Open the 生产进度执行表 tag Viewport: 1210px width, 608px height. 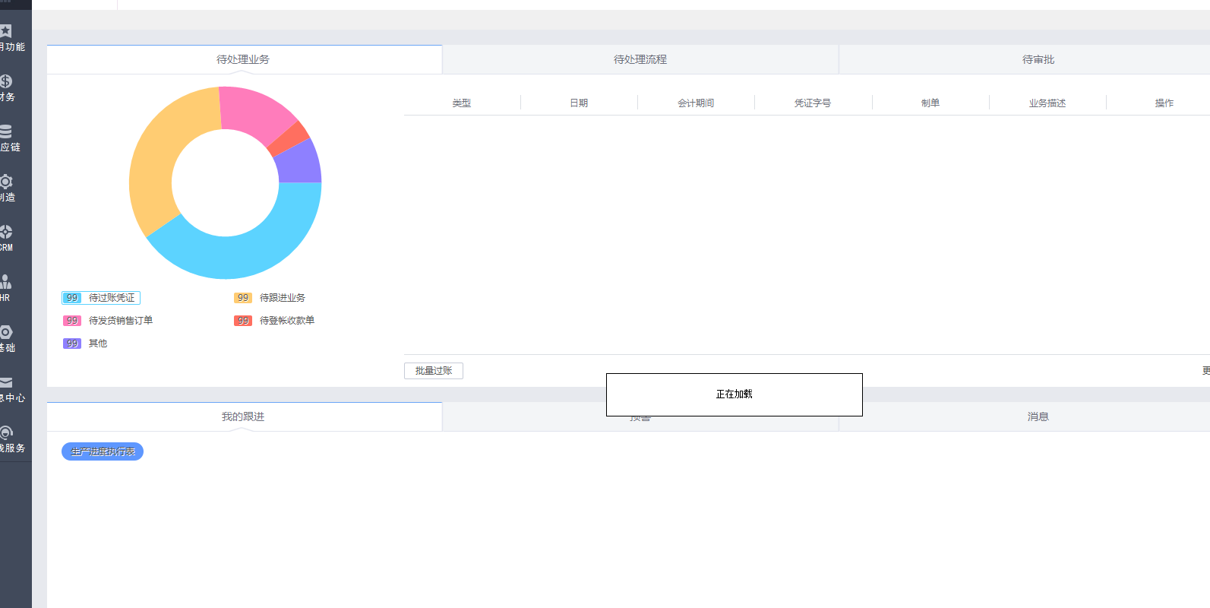pyautogui.click(x=103, y=451)
